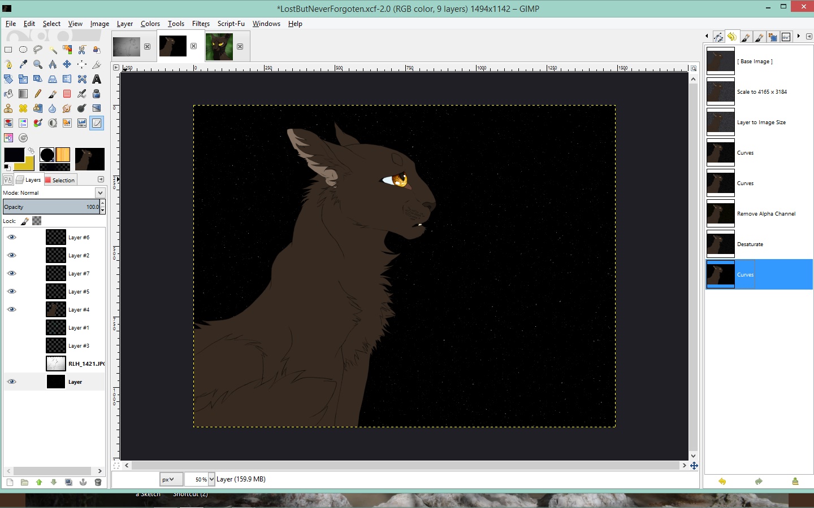Select 'Remove Alpha Channel' in undo history
This screenshot has height=508, width=814.
pos(759,213)
